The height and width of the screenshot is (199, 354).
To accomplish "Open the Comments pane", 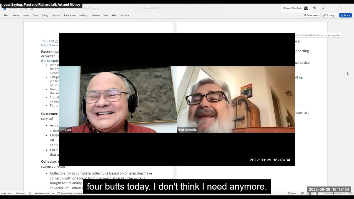I will [x=311, y=15].
